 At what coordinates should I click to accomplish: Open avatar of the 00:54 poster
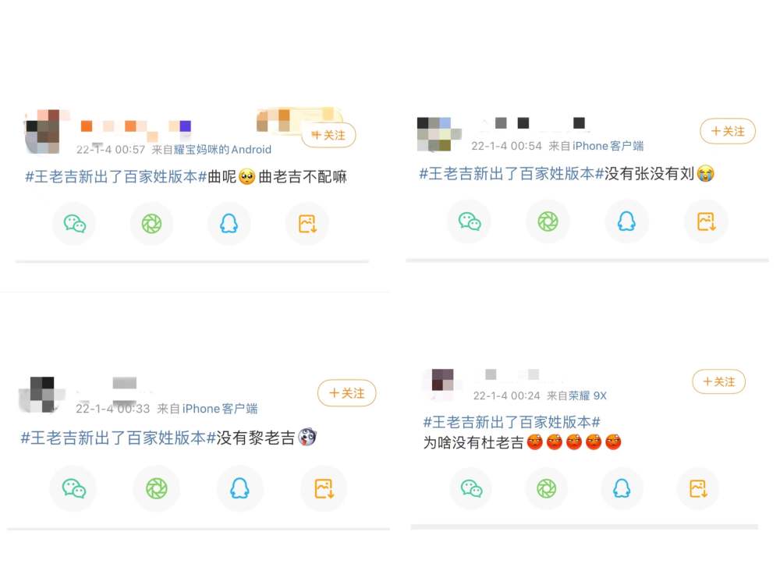click(x=440, y=134)
